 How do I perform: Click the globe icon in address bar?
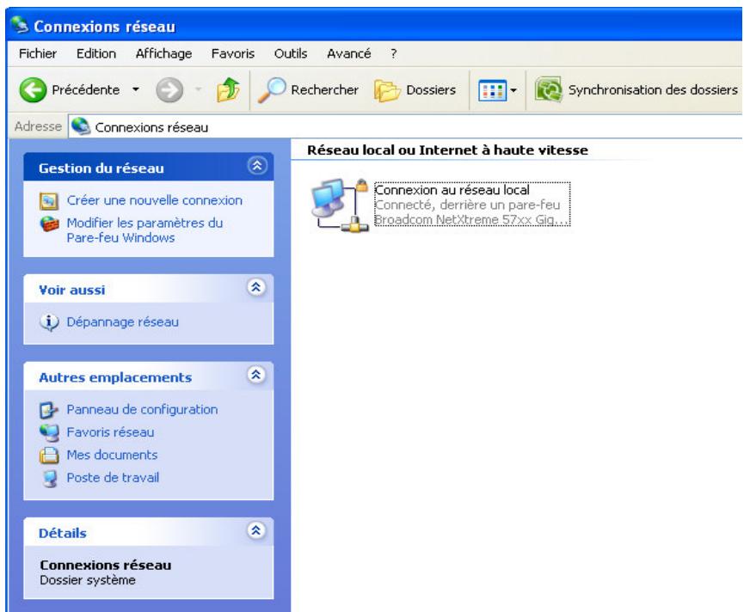click(x=81, y=126)
